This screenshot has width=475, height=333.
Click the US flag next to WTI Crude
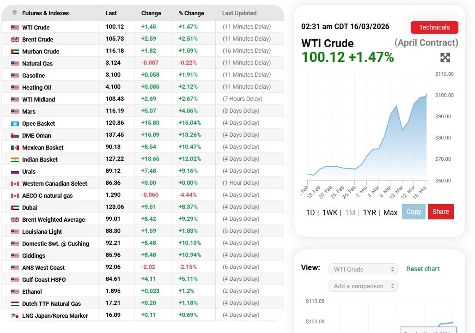pyautogui.click(x=15, y=28)
